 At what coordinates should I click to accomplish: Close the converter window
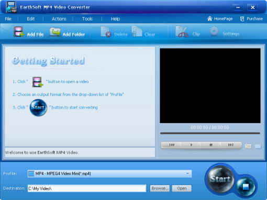point(252,7)
